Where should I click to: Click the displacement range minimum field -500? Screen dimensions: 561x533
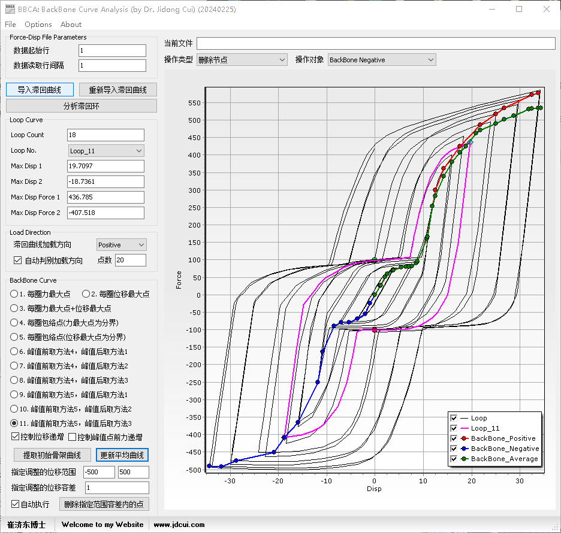(x=99, y=472)
